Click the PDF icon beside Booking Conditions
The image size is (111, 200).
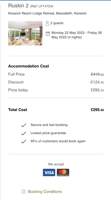[24, 192]
